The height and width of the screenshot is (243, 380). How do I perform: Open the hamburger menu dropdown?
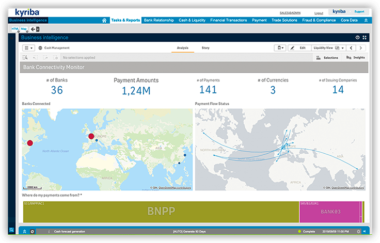click(x=28, y=47)
